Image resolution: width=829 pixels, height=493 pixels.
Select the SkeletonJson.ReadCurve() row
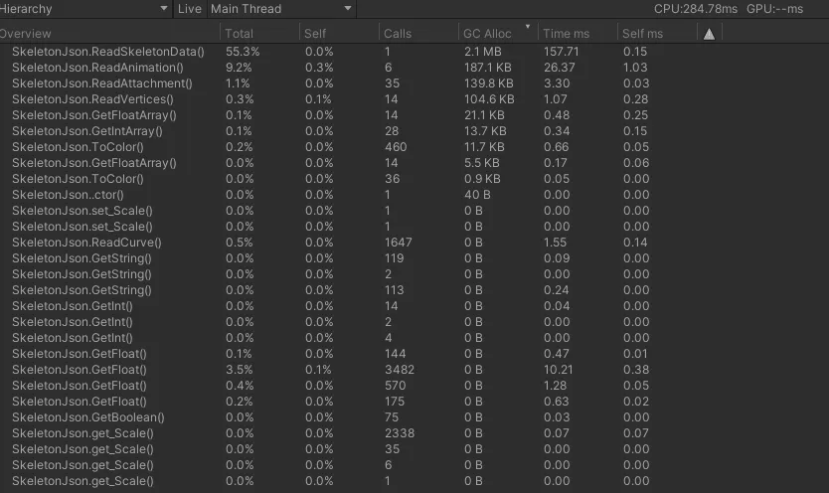[414, 242]
